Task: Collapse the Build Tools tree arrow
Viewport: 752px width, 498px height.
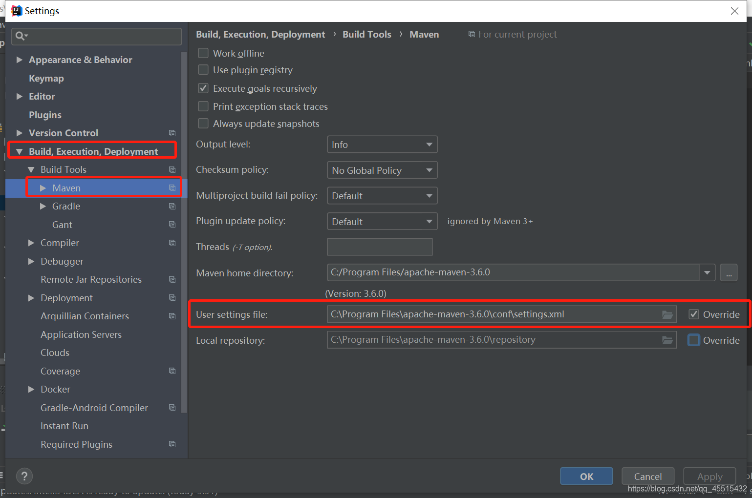Action: [x=31, y=169]
